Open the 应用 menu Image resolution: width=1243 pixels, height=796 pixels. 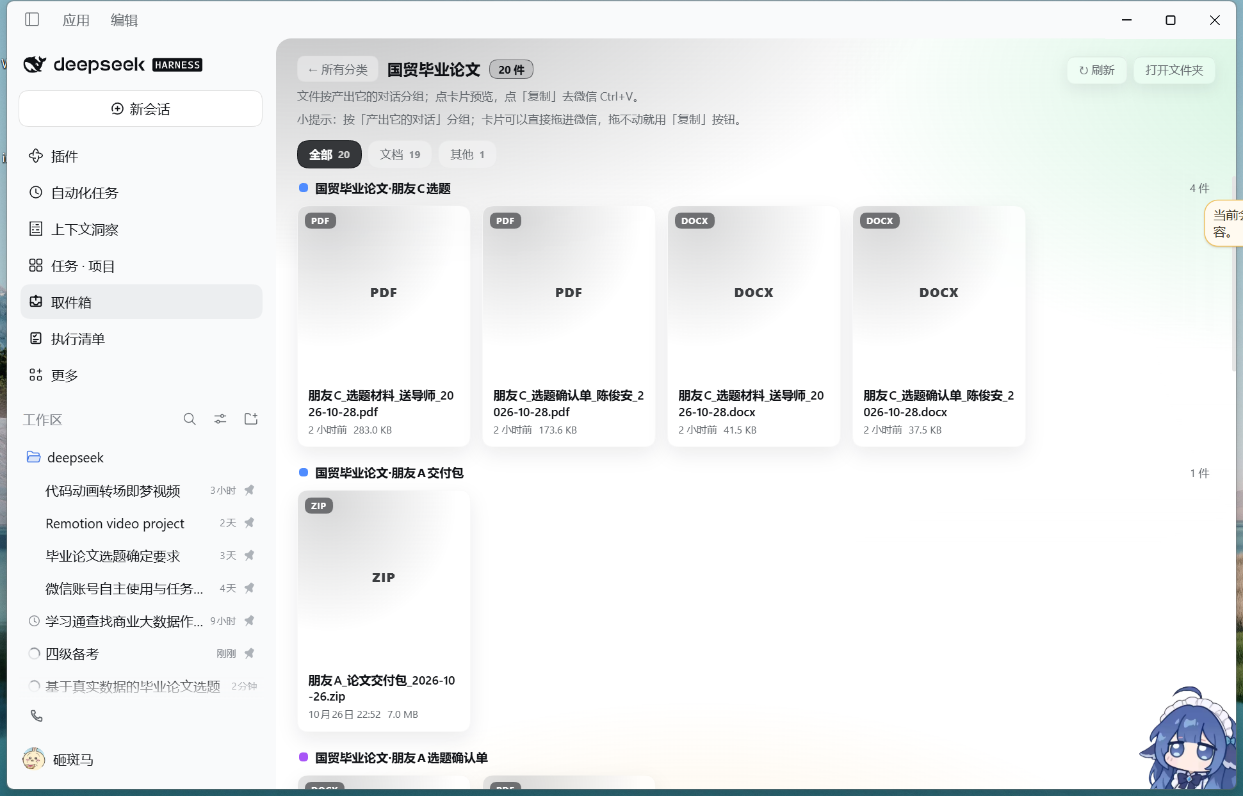coord(76,20)
